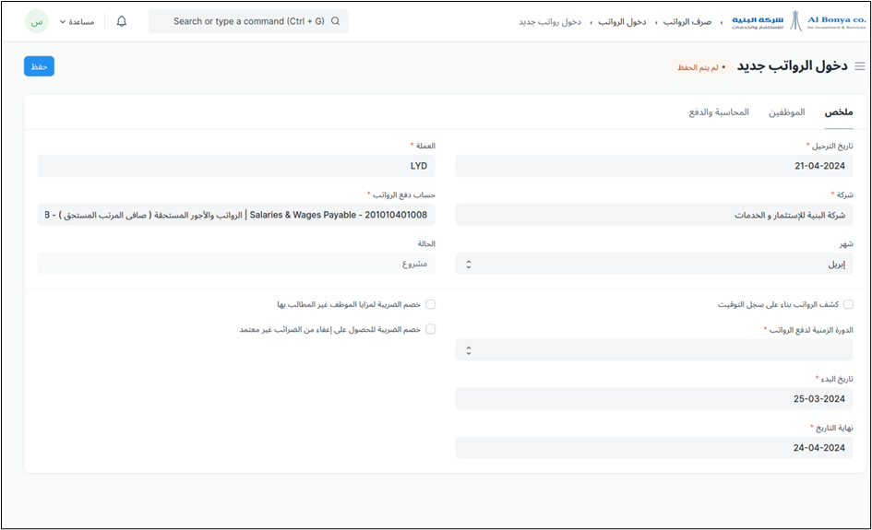The width and height of the screenshot is (872, 530).
Task: Open the المحاسبة والدفع tab
Action: click(x=718, y=112)
